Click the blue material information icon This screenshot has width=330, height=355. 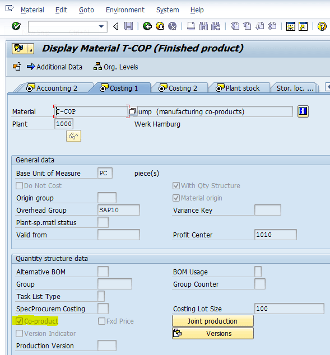click(303, 111)
